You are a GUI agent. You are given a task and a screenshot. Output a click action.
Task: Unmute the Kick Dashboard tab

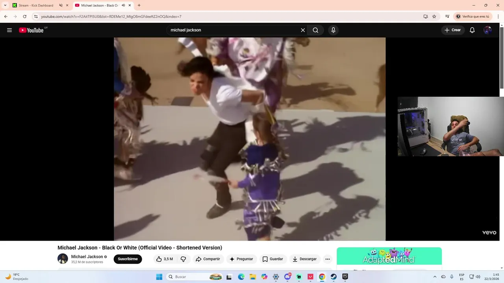[61, 6]
